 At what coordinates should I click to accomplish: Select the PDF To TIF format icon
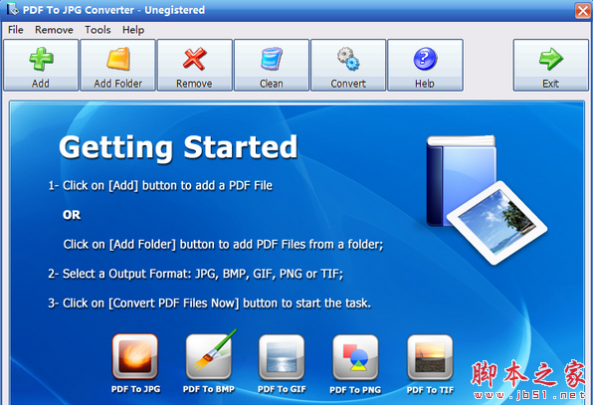[x=430, y=357]
